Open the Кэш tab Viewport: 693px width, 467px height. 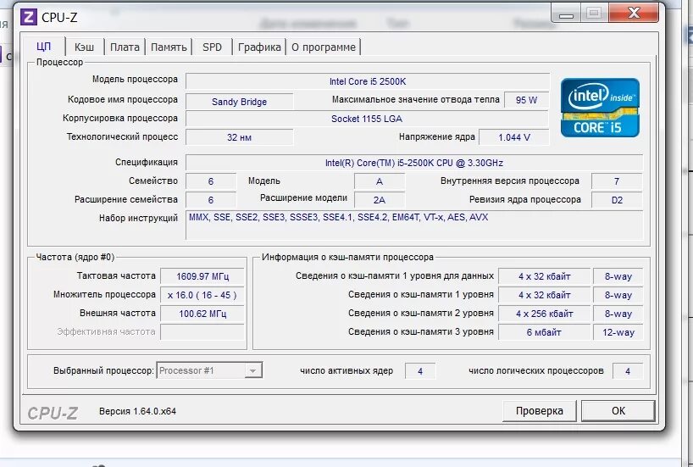(x=84, y=47)
